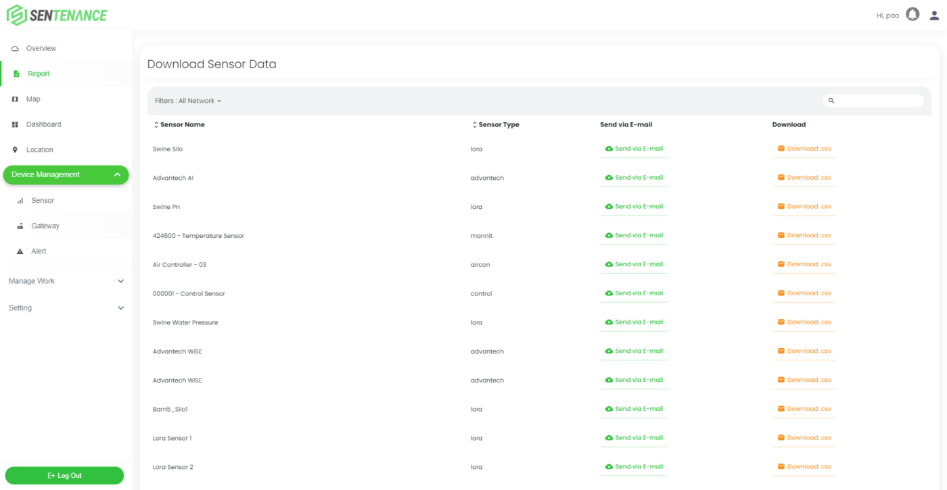This screenshot has height=490, width=947.
Task: Download .csv for Air Controller - 03
Action: [804, 264]
